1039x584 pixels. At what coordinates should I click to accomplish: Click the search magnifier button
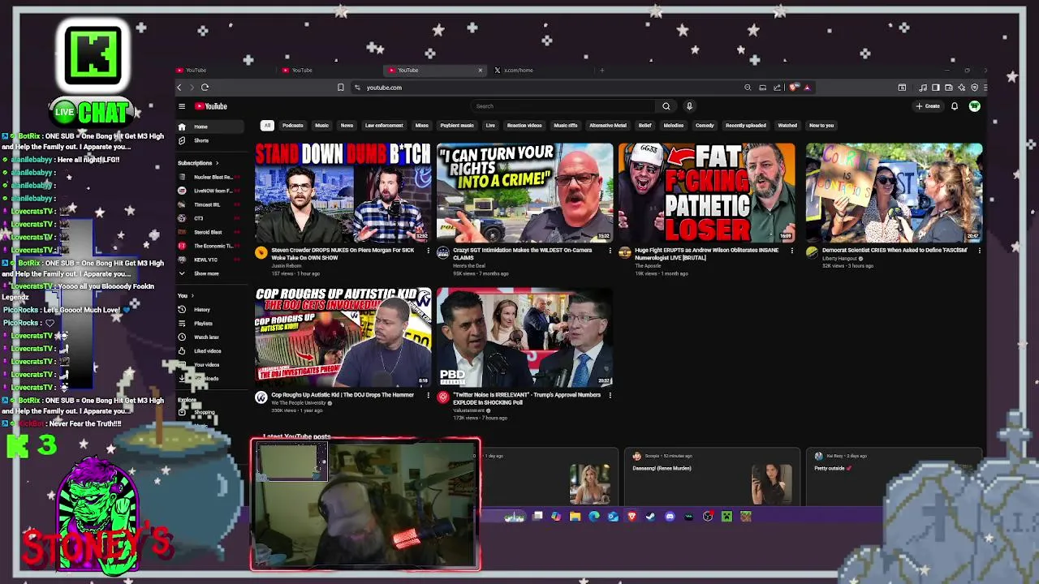666,106
